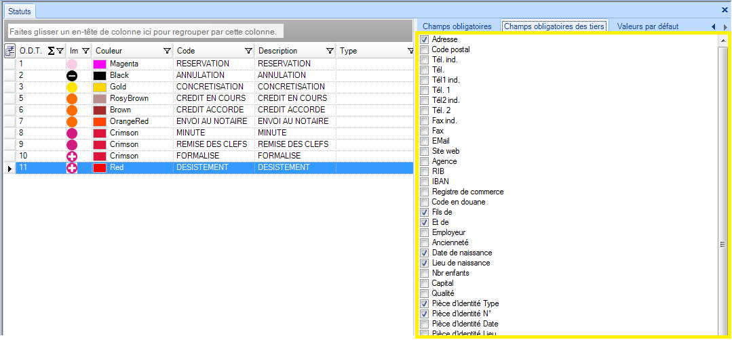The image size is (732, 340).
Task: Open the Description column filter dropdown
Action: [330, 51]
